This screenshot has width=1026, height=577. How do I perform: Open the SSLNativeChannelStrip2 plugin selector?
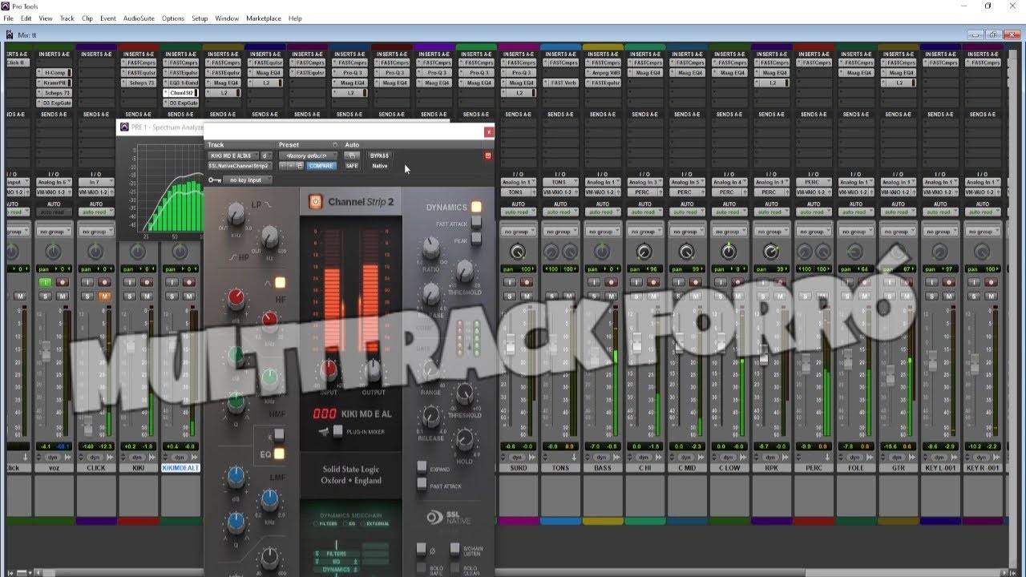239,166
